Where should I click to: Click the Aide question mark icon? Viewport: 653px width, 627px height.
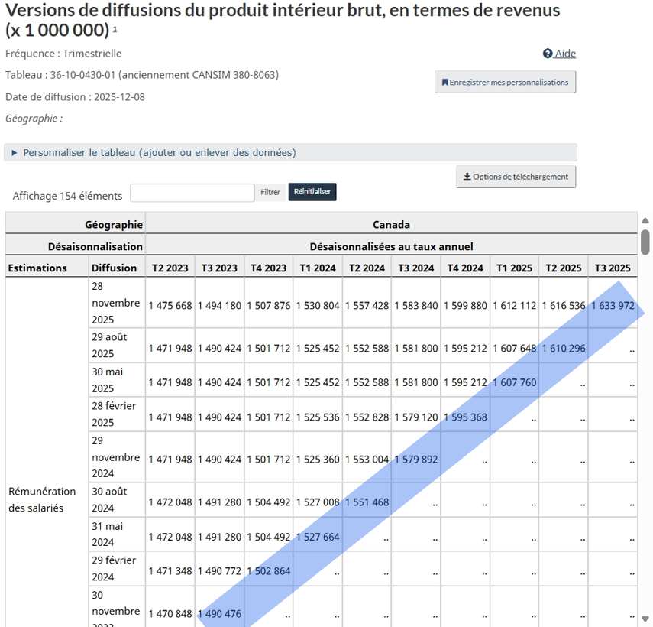pyautogui.click(x=548, y=53)
